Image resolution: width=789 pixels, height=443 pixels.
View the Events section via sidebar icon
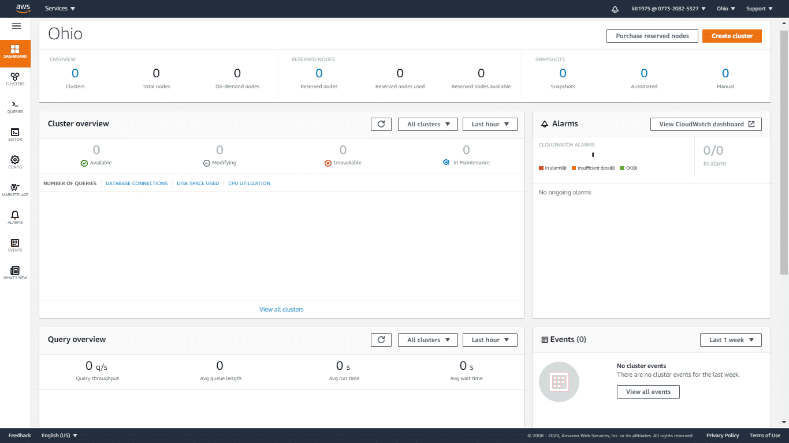15,244
